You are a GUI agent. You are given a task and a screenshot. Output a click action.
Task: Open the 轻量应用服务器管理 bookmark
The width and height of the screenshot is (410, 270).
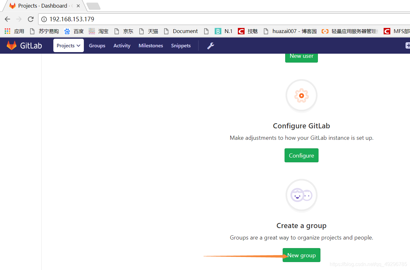click(350, 31)
